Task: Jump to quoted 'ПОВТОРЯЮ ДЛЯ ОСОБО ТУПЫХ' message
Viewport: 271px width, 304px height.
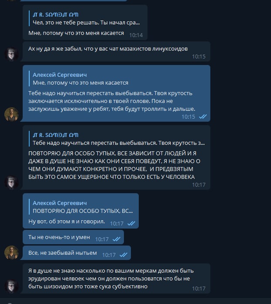Action: coord(81,207)
